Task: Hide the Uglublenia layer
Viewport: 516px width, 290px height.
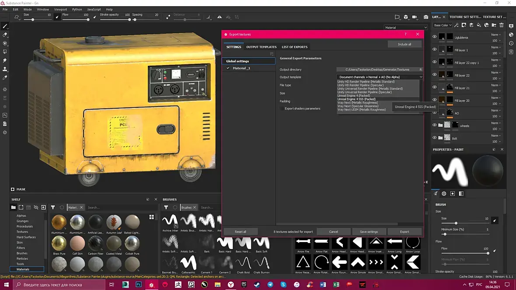Action: [434, 37]
